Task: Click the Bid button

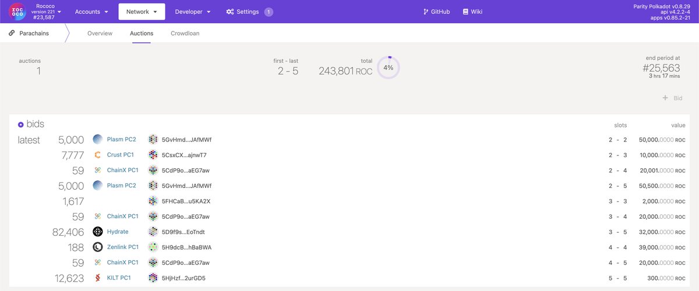Action: coord(673,98)
